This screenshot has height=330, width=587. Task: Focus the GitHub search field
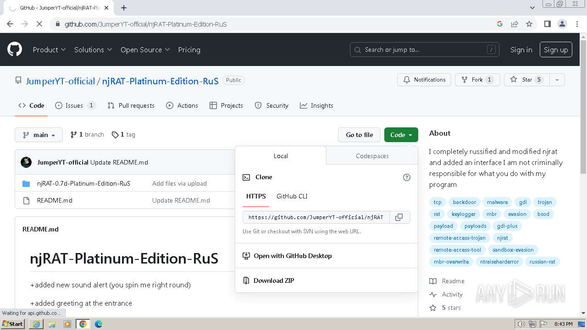pos(425,49)
